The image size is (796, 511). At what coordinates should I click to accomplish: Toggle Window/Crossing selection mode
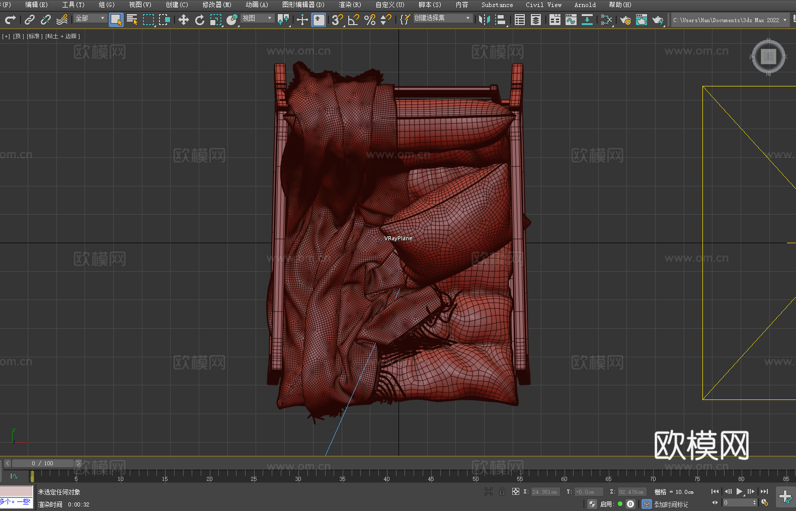[x=165, y=20]
